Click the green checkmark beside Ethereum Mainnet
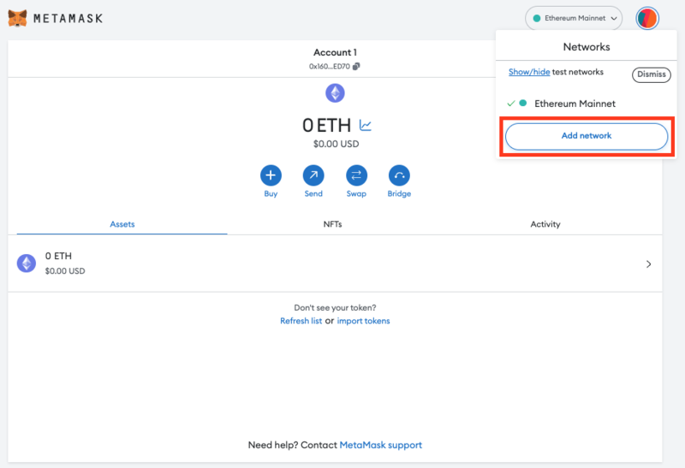This screenshot has width=685, height=468. pyautogui.click(x=510, y=104)
